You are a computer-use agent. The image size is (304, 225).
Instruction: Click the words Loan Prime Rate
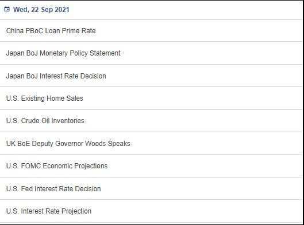coord(70,31)
